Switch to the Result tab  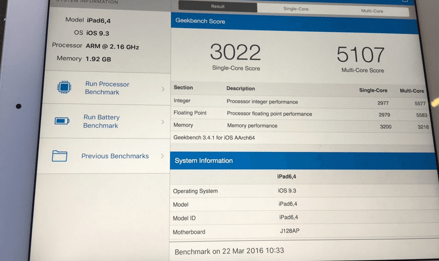(218, 7)
